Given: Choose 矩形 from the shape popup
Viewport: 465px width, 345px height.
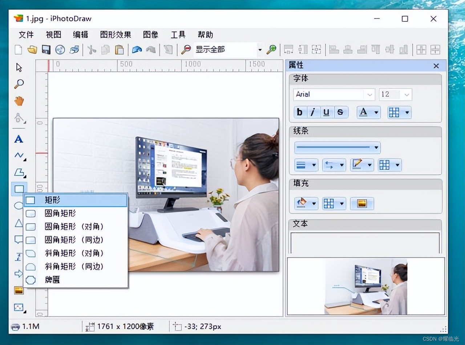Looking at the screenshot, I should (76, 200).
